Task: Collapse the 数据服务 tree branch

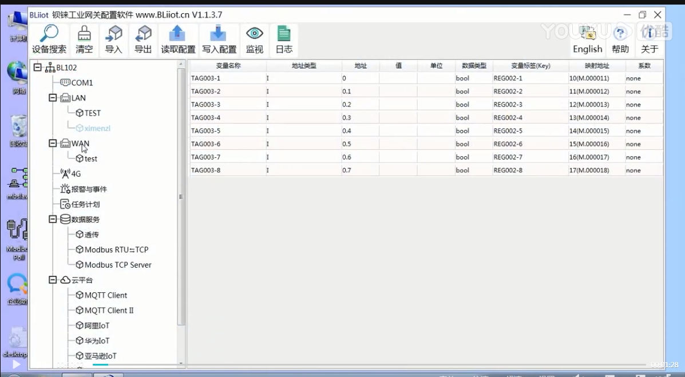Action: tap(53, 219)
